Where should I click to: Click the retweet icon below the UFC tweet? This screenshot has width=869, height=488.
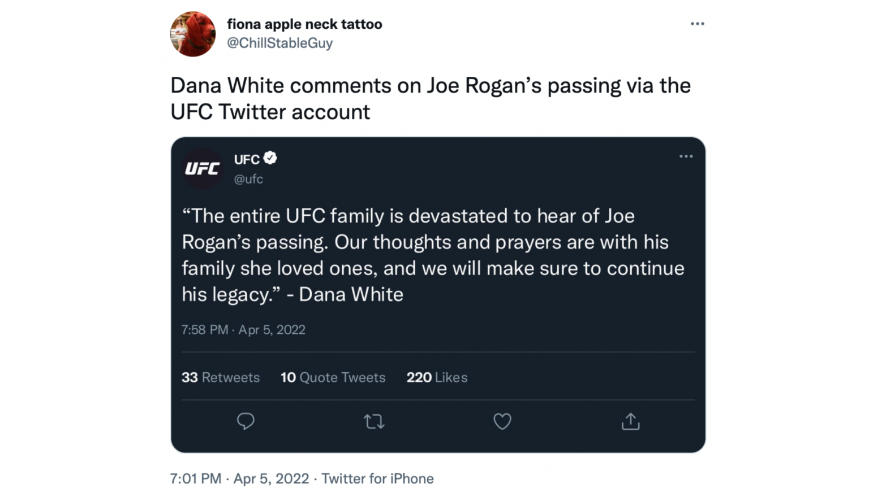coord(373,421)
